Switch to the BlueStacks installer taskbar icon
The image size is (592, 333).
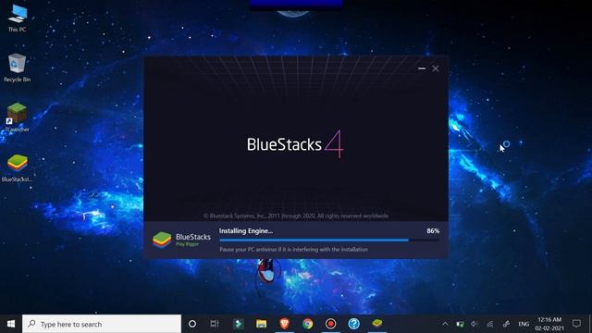click(377, 324)
